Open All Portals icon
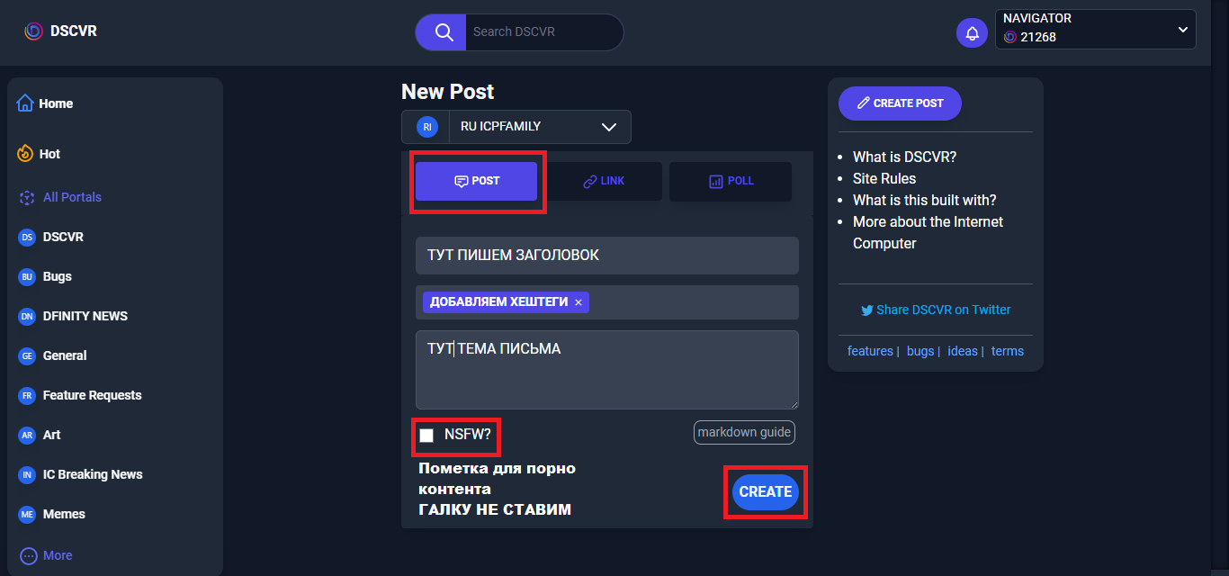The height and width of the screenshot is (576, 1229). [x=27, y=197]
